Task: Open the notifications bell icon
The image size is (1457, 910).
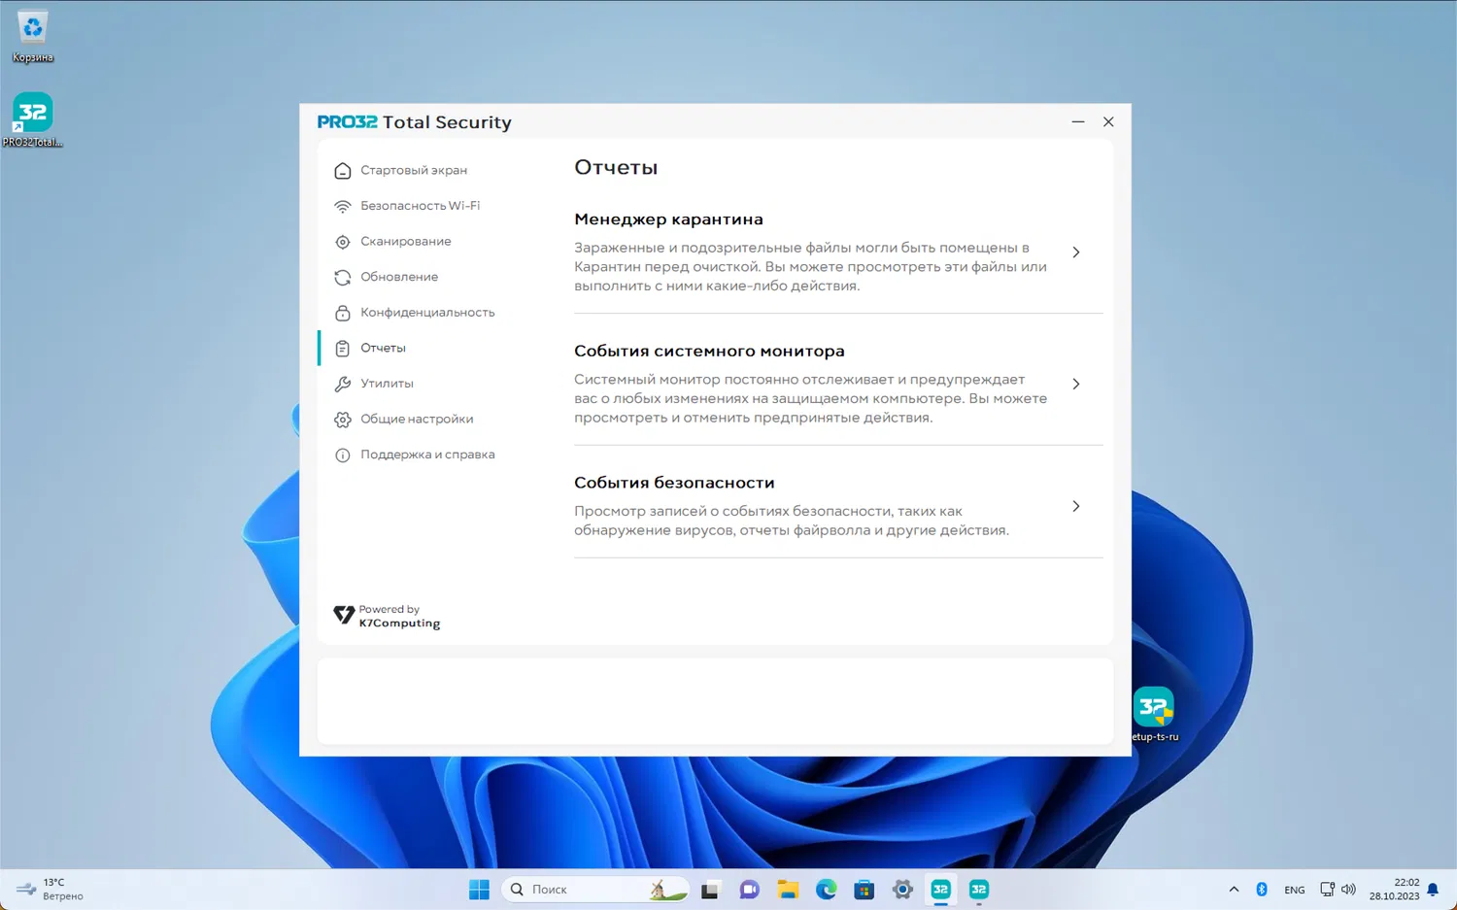Action: pyautogui.click(x=1433, y=890)
